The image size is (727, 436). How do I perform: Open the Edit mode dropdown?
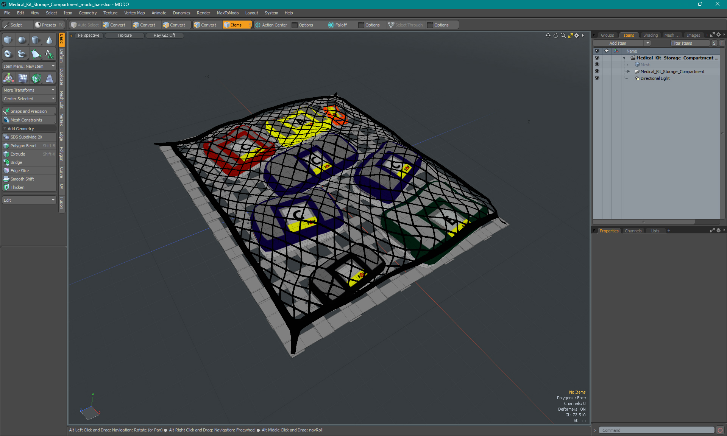pos(28,200)
